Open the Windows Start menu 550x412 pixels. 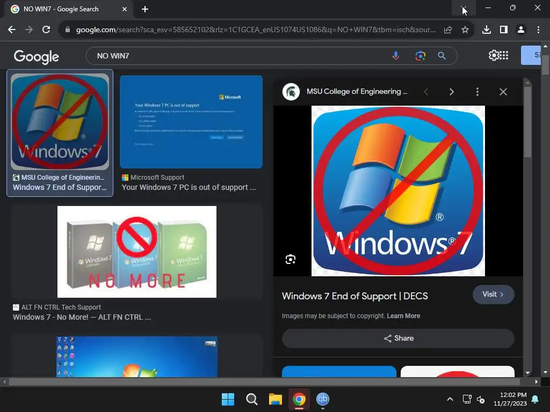coord(228,399)
